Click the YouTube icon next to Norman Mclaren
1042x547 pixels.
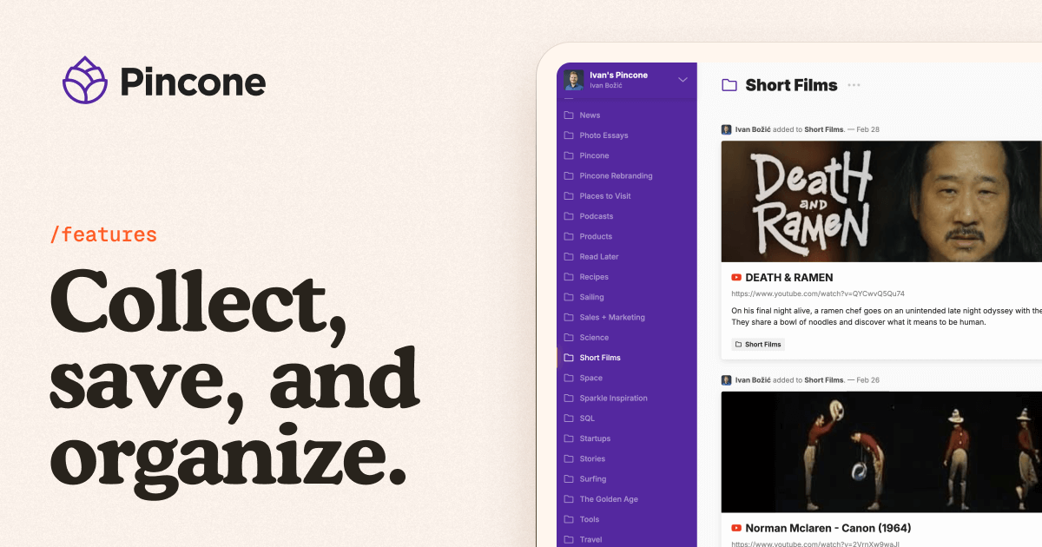point(736,528)
